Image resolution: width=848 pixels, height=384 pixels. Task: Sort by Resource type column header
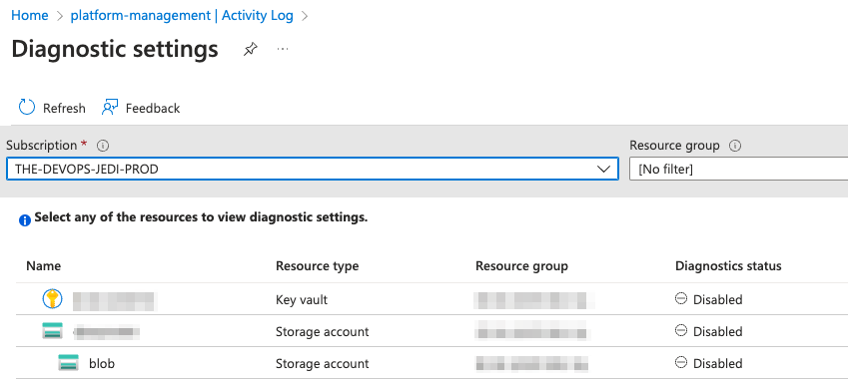coord(317,265)
